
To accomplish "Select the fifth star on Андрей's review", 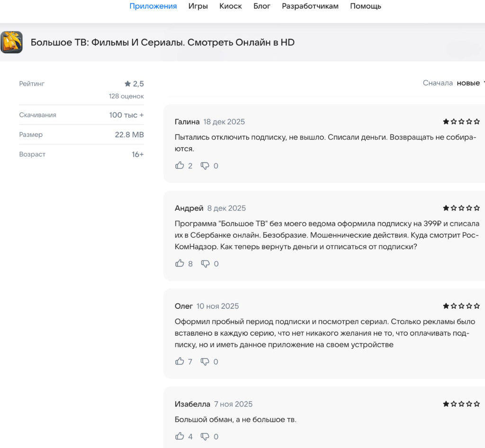I will click(x=477, y=207).
